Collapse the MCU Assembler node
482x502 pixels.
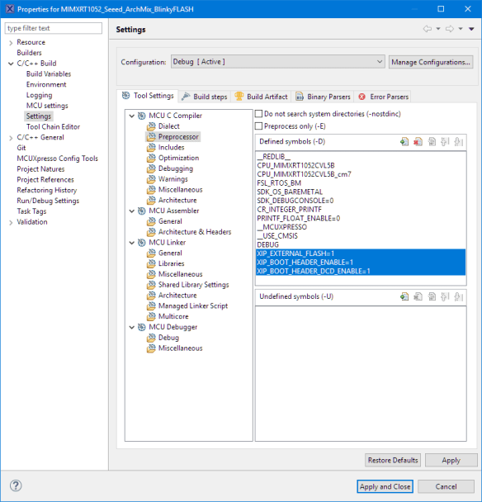[x=132, y=211]
